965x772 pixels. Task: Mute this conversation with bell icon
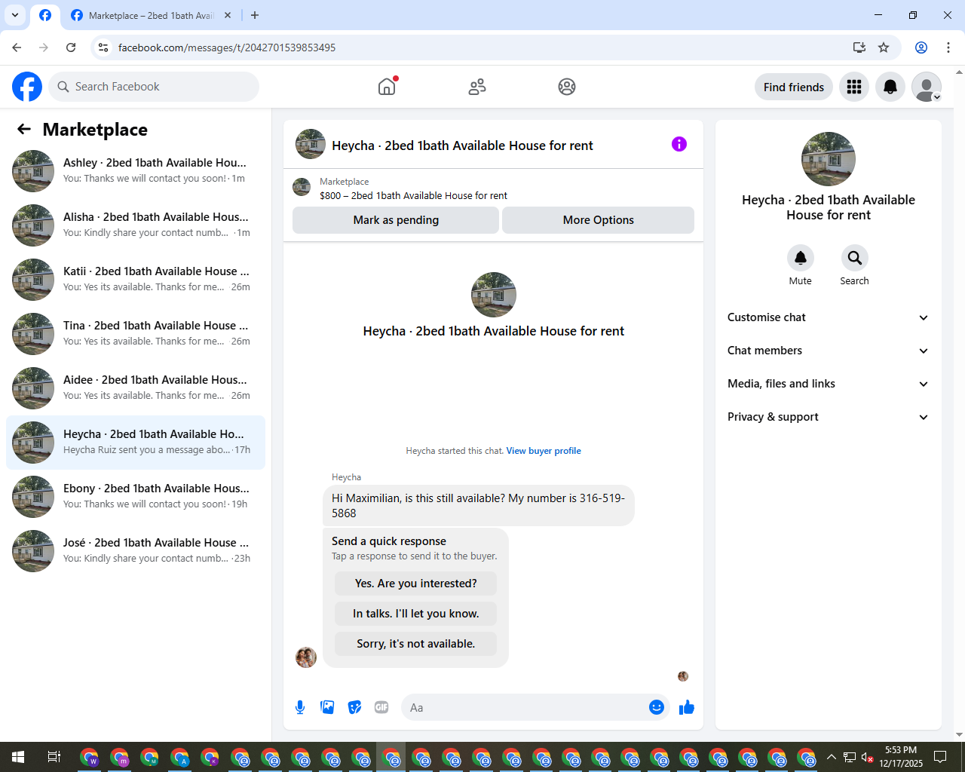click(801, 258)
